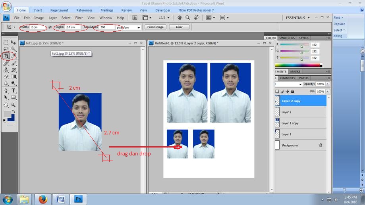Open the Filter menu

tap(79, 18)
